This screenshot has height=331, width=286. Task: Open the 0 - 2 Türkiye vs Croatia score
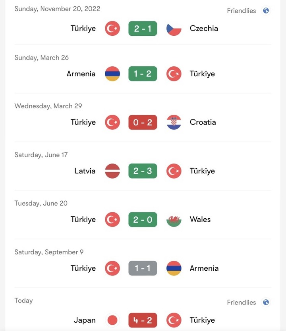click(x=143, y=122)
